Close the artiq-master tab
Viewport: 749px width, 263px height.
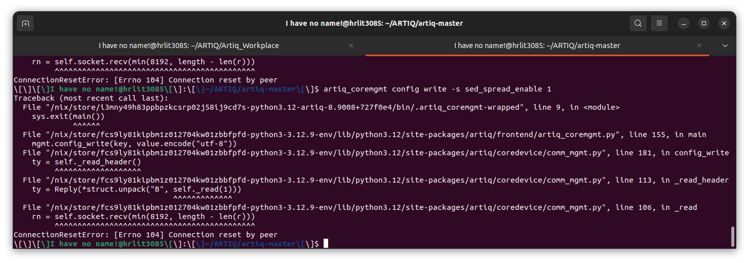(x=699, y=46)
